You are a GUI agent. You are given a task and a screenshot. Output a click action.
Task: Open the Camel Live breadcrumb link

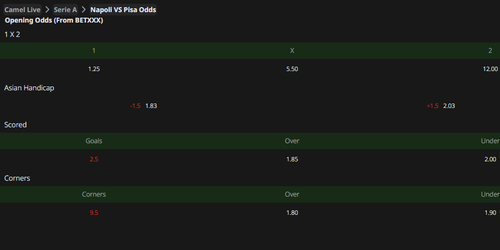(x=23, y=9)
